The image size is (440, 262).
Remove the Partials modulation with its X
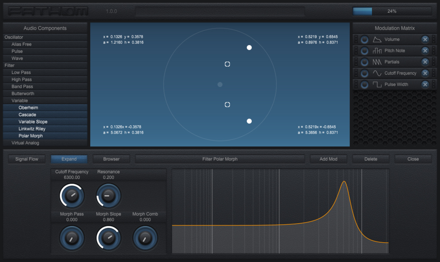[425, 62]
